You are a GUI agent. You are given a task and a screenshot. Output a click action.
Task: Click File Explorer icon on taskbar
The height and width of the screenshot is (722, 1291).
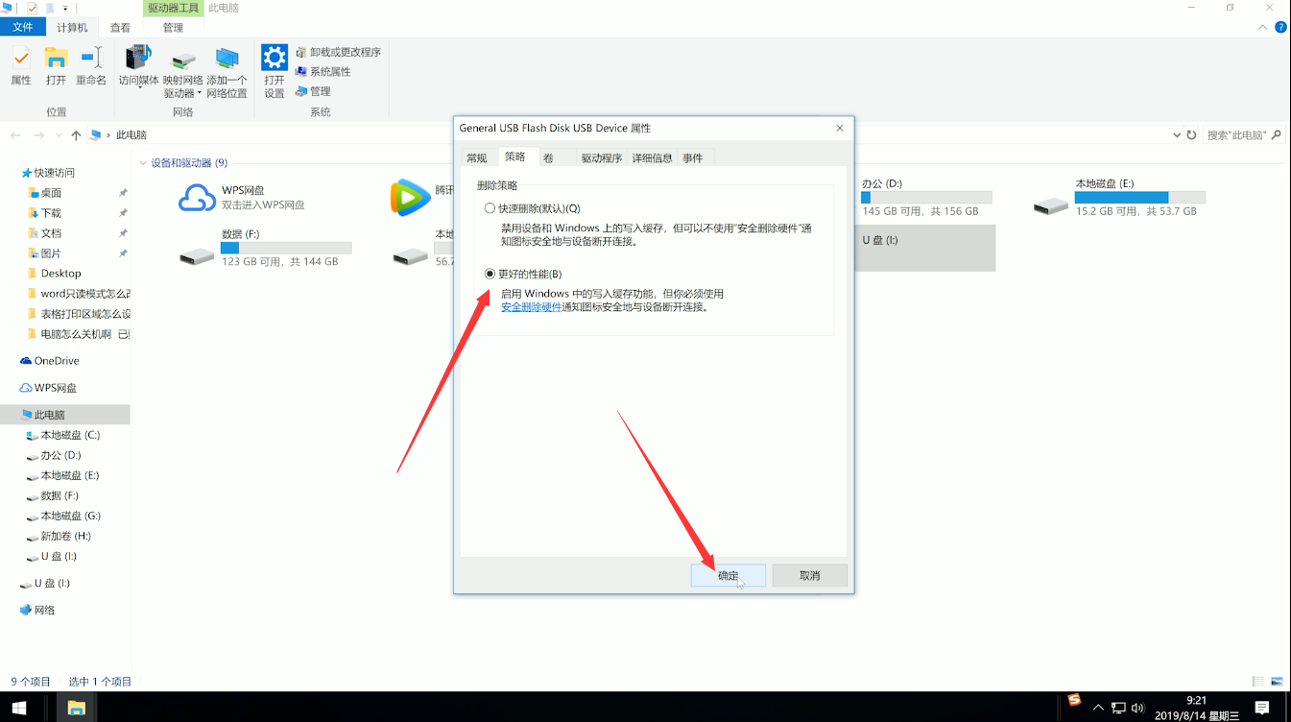(76, 708)
